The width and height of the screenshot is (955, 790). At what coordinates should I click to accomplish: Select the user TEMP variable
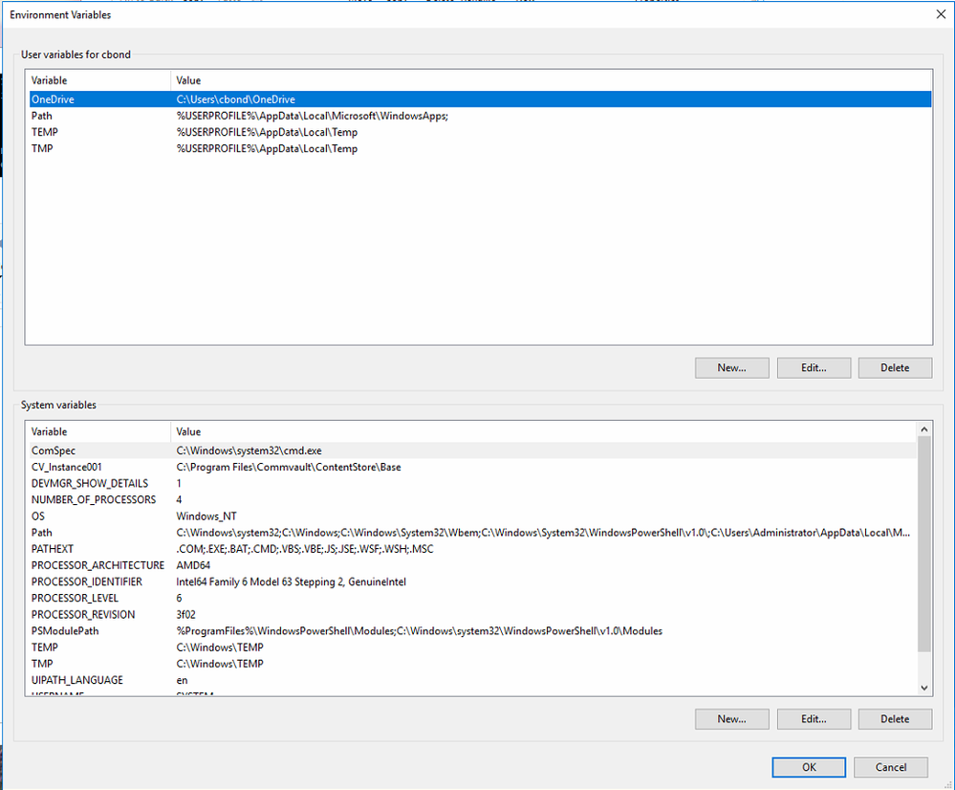coord(481,132)
